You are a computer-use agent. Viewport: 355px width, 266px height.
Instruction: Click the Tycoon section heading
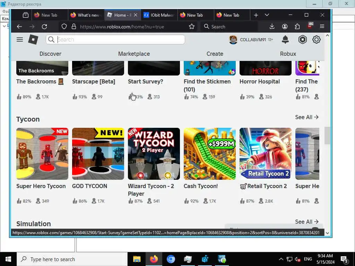(x=28, y=119)
